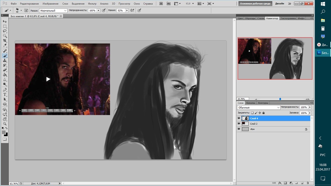
Task: Toggle visibility of Слой 2 layer
Action: [x=239, y=124]
